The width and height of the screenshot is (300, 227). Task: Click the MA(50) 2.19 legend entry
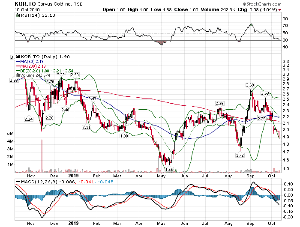(30, 62)
